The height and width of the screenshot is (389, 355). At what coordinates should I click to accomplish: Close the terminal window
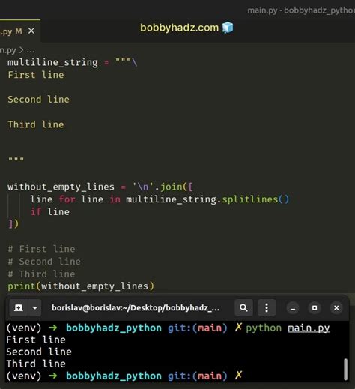[336, 308]
